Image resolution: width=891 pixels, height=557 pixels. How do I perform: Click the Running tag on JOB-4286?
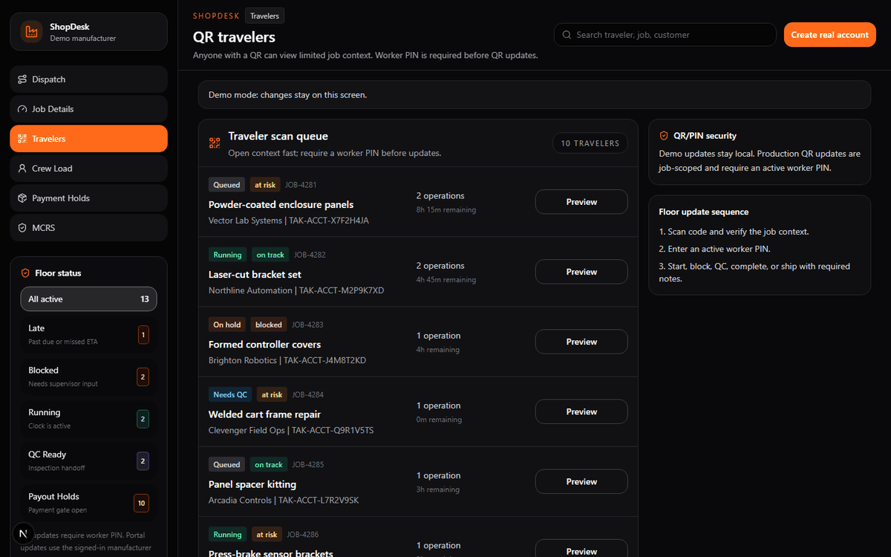click(x=227, y=534)
